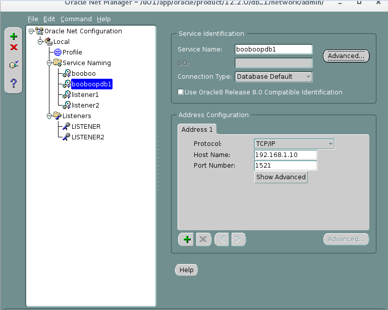
Task: Collapse the Service Naming tree node
Action: coord(49,63)
